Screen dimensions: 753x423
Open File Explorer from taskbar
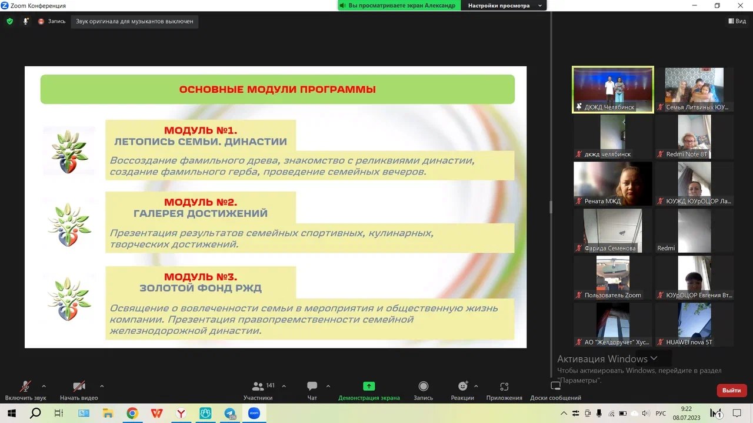tap(108, 413)
